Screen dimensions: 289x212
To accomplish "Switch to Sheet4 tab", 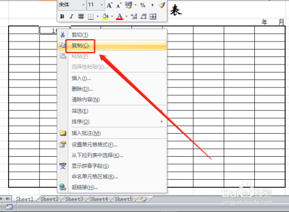I will (x=99, y=199).
